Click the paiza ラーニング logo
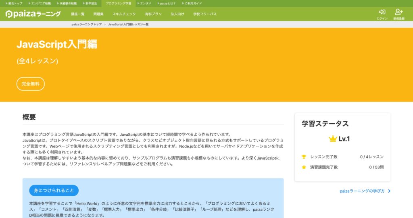Screen dimensions: 413x218 click(33, 14)
